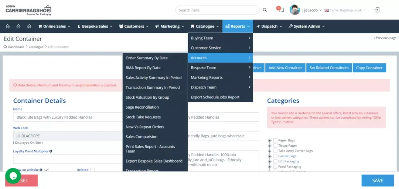Click Jijo Jacob's profile avatar
The width and height of the screenshot is (399, 189).
click(x=295, y=10)
